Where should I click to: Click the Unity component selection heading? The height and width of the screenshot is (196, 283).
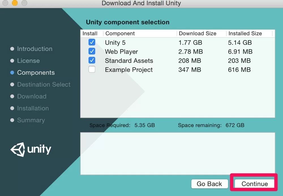128,22
